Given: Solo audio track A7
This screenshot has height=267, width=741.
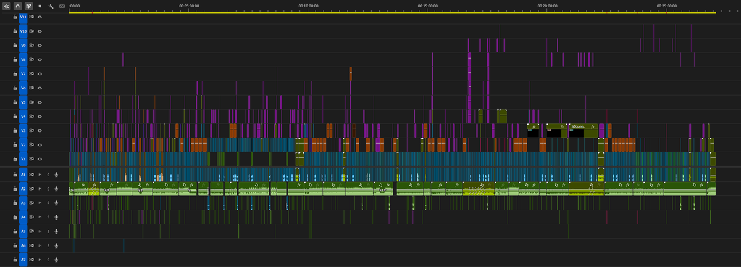Looking at the screenshot, I should point(48,260).
